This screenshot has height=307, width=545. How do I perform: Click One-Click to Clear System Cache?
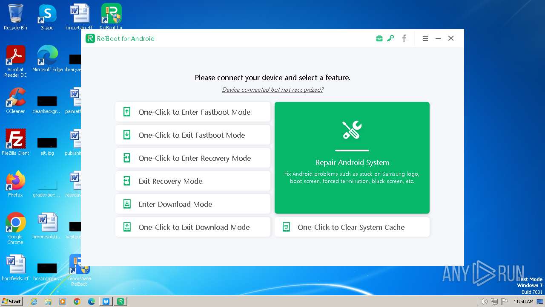click(352, 227)
